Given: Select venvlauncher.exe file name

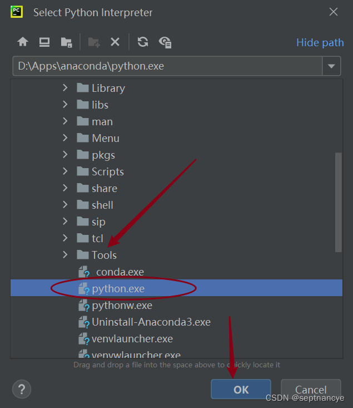Looking at the screenshot, I should [x=132, y=339].
